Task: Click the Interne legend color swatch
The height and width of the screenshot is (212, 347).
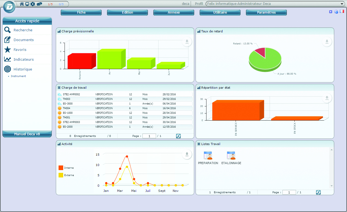Action: [x=61, y=168]
